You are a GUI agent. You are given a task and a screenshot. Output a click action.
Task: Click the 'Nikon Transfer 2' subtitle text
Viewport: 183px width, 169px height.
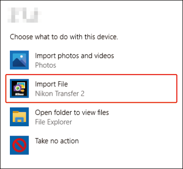point(60,93)
